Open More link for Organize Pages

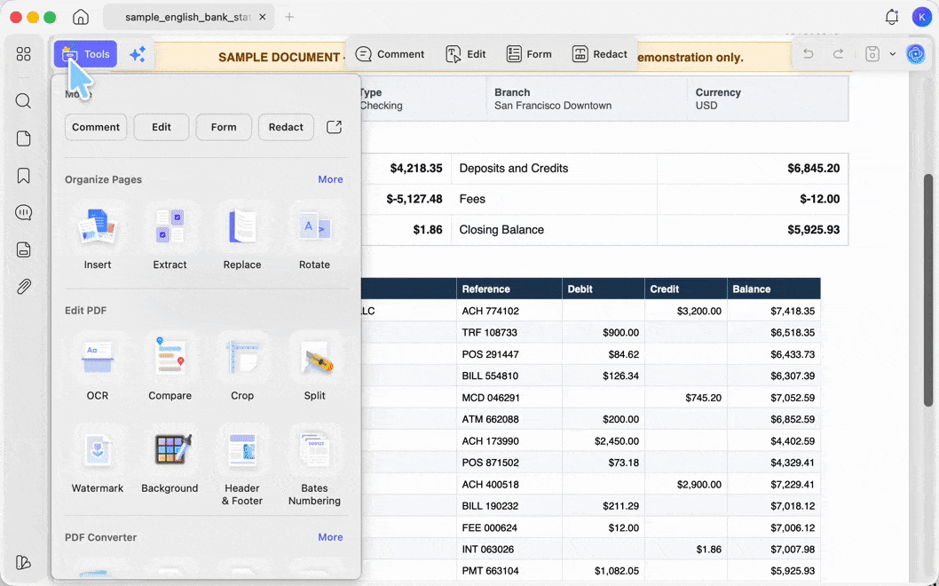[330, 179]
